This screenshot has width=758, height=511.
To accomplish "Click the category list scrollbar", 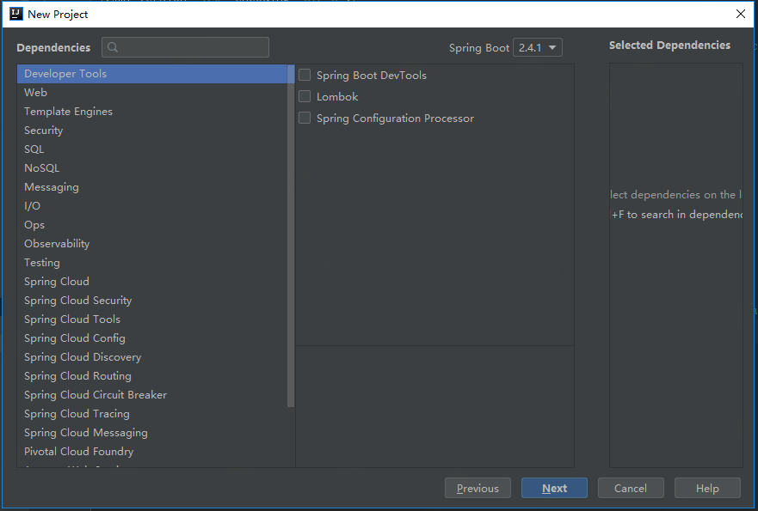I will (x=291, y=235).
